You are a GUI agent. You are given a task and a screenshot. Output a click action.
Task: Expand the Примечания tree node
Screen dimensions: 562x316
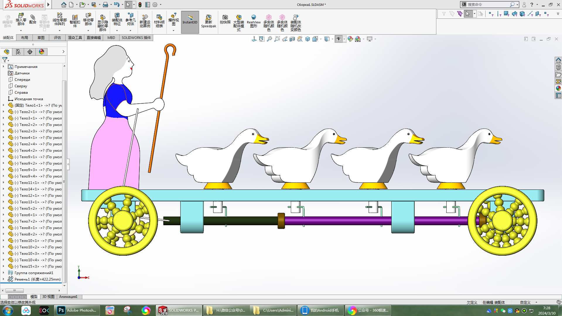tap(4, 67)
